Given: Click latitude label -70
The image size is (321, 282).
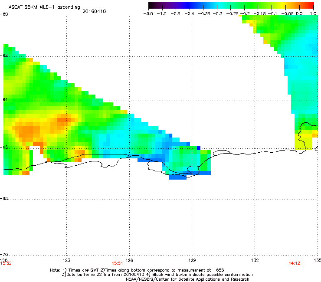Looking at the screenshot, I should pyautogui.click(x=4, y=254).
